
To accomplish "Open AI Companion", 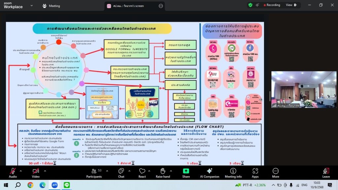I will pos(210,173).
